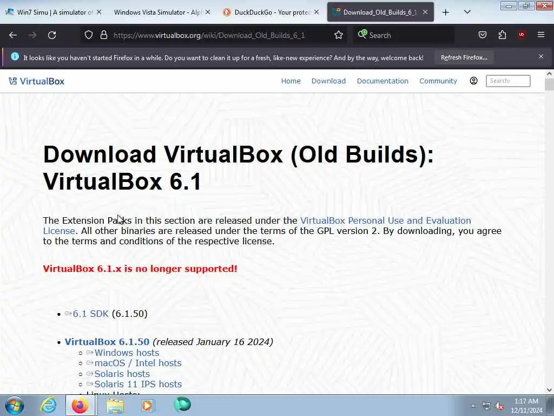Screen dimensions: 554x416
Task: Click the user account profile icon
Action: click(x=473, y=81)
